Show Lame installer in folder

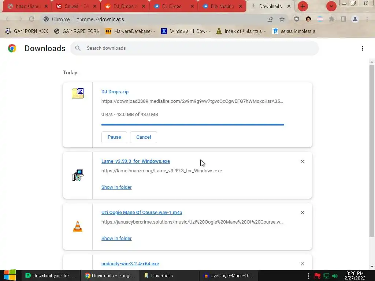[116, 187]
